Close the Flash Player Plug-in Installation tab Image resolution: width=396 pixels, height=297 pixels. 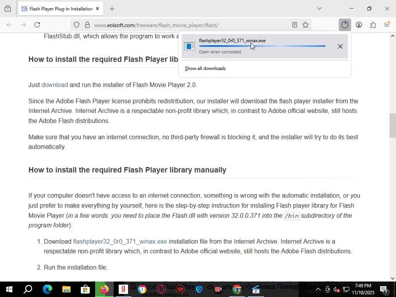tap(97, 9)
